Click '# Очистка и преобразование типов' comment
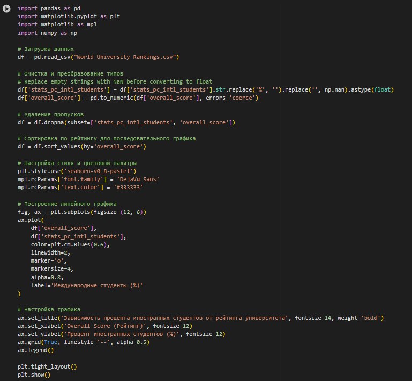This screenshot has width=412, height=381. [70, 73]
